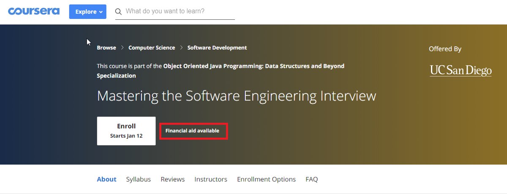Click the Enroll button

pos(126,131)
